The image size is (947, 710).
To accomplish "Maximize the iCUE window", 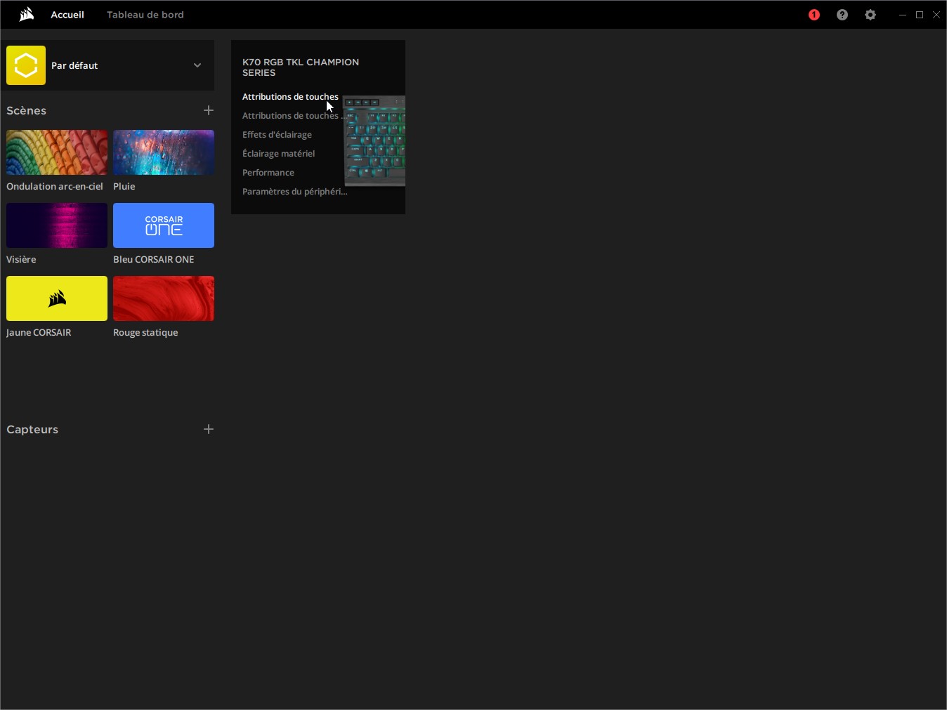I will [920, 15].
